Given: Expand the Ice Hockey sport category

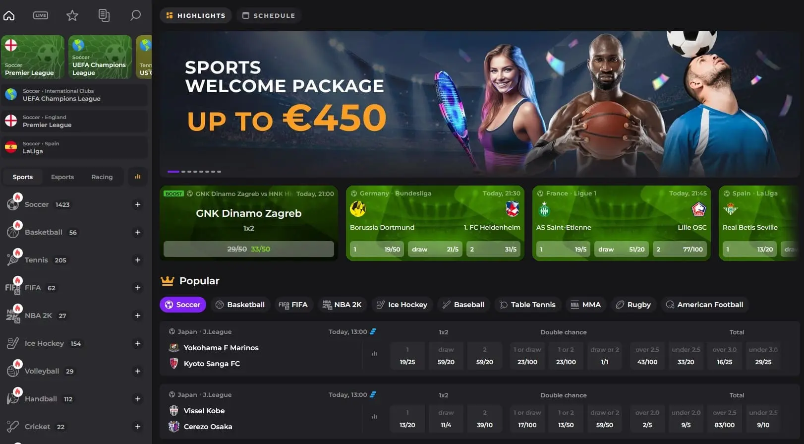Looking at the screenshot, I should click(x=138, y=343).
